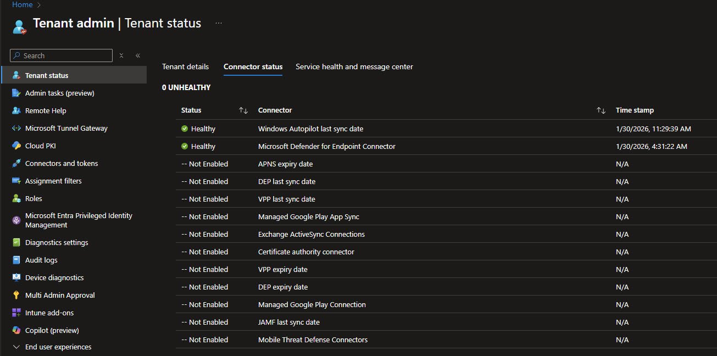Sort table by Status column arrows
The height and width of the screenshot is (356, 717).
tap(243, 110)
